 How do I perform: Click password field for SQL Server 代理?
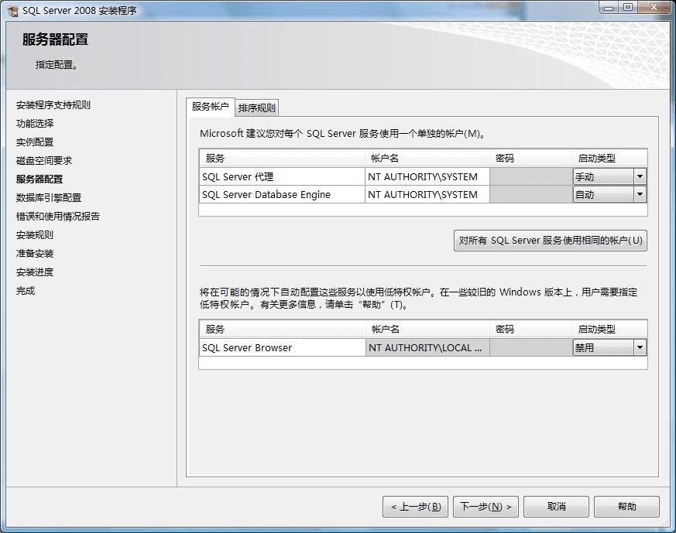point(530,176)
